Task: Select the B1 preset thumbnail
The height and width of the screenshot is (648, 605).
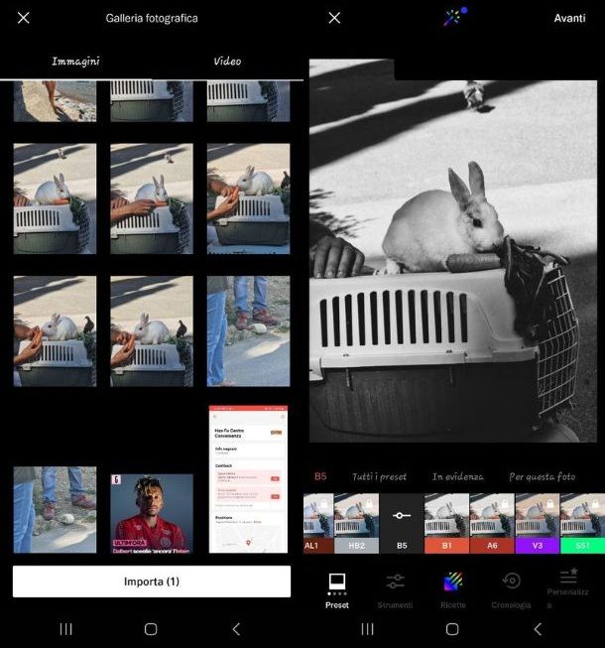Action: tap(447, 523)
